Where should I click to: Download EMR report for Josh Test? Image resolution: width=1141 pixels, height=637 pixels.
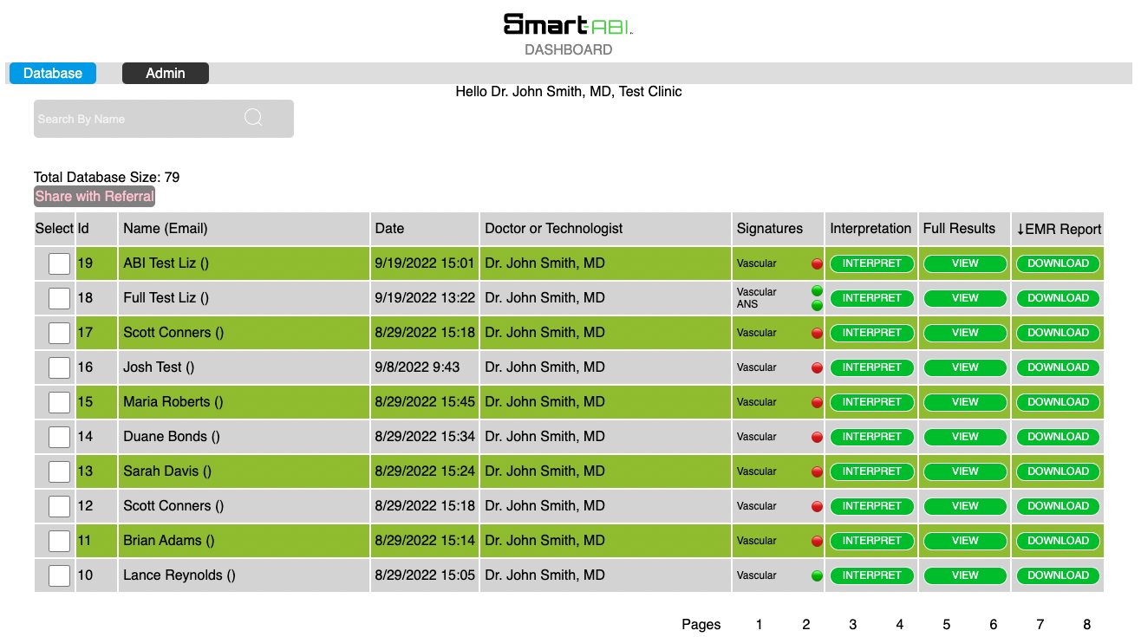pos(1058,367)
